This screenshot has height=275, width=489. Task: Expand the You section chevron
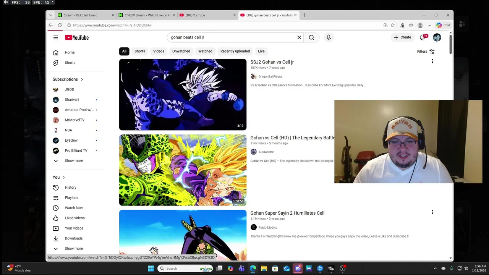tap(63, 177)
